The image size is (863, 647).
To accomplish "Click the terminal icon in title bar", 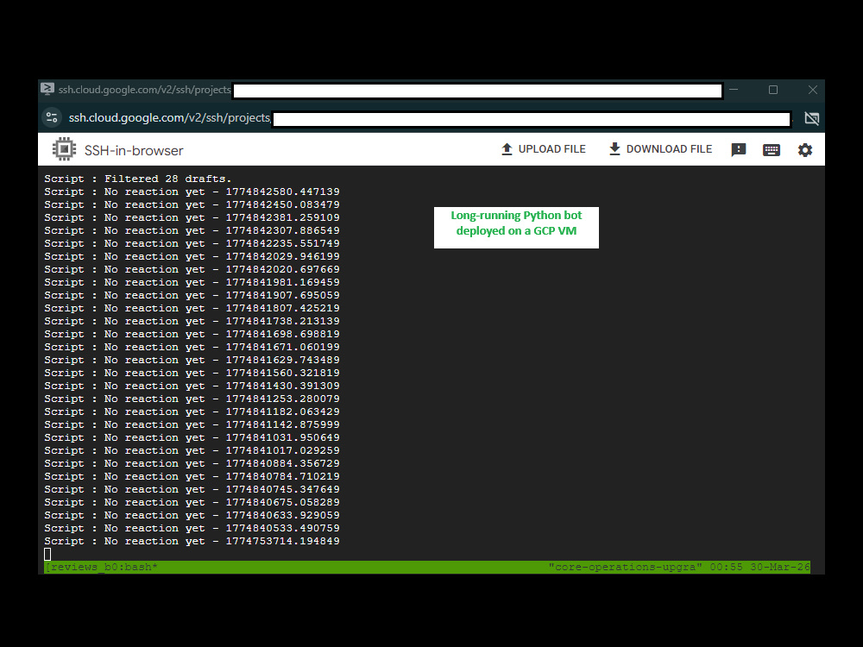I will (47, 89).
